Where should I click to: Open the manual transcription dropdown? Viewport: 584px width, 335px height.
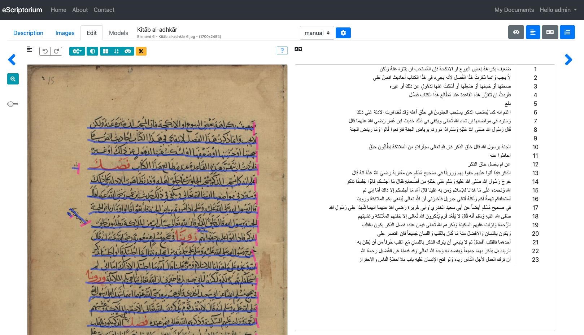tap(317, 32)
